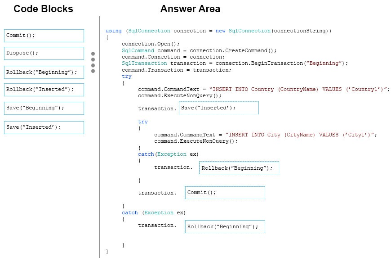The width and height of the screenshot is (391, 258).
Task: Select the Commit(); block in Code Blocks list
Action: [44, 36]
